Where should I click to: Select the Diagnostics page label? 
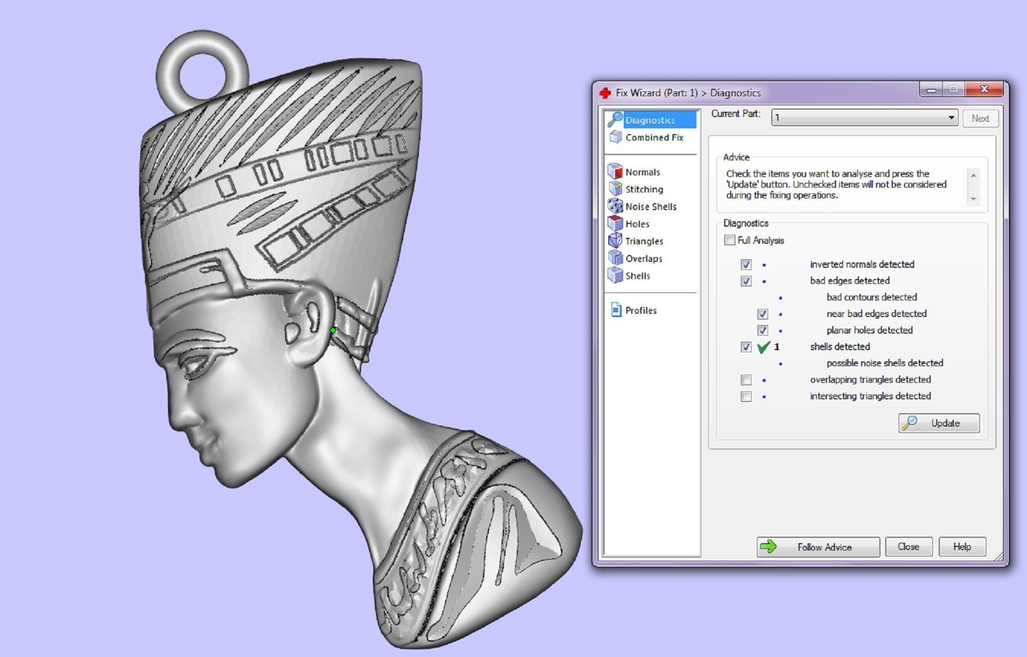coord(650,120)
